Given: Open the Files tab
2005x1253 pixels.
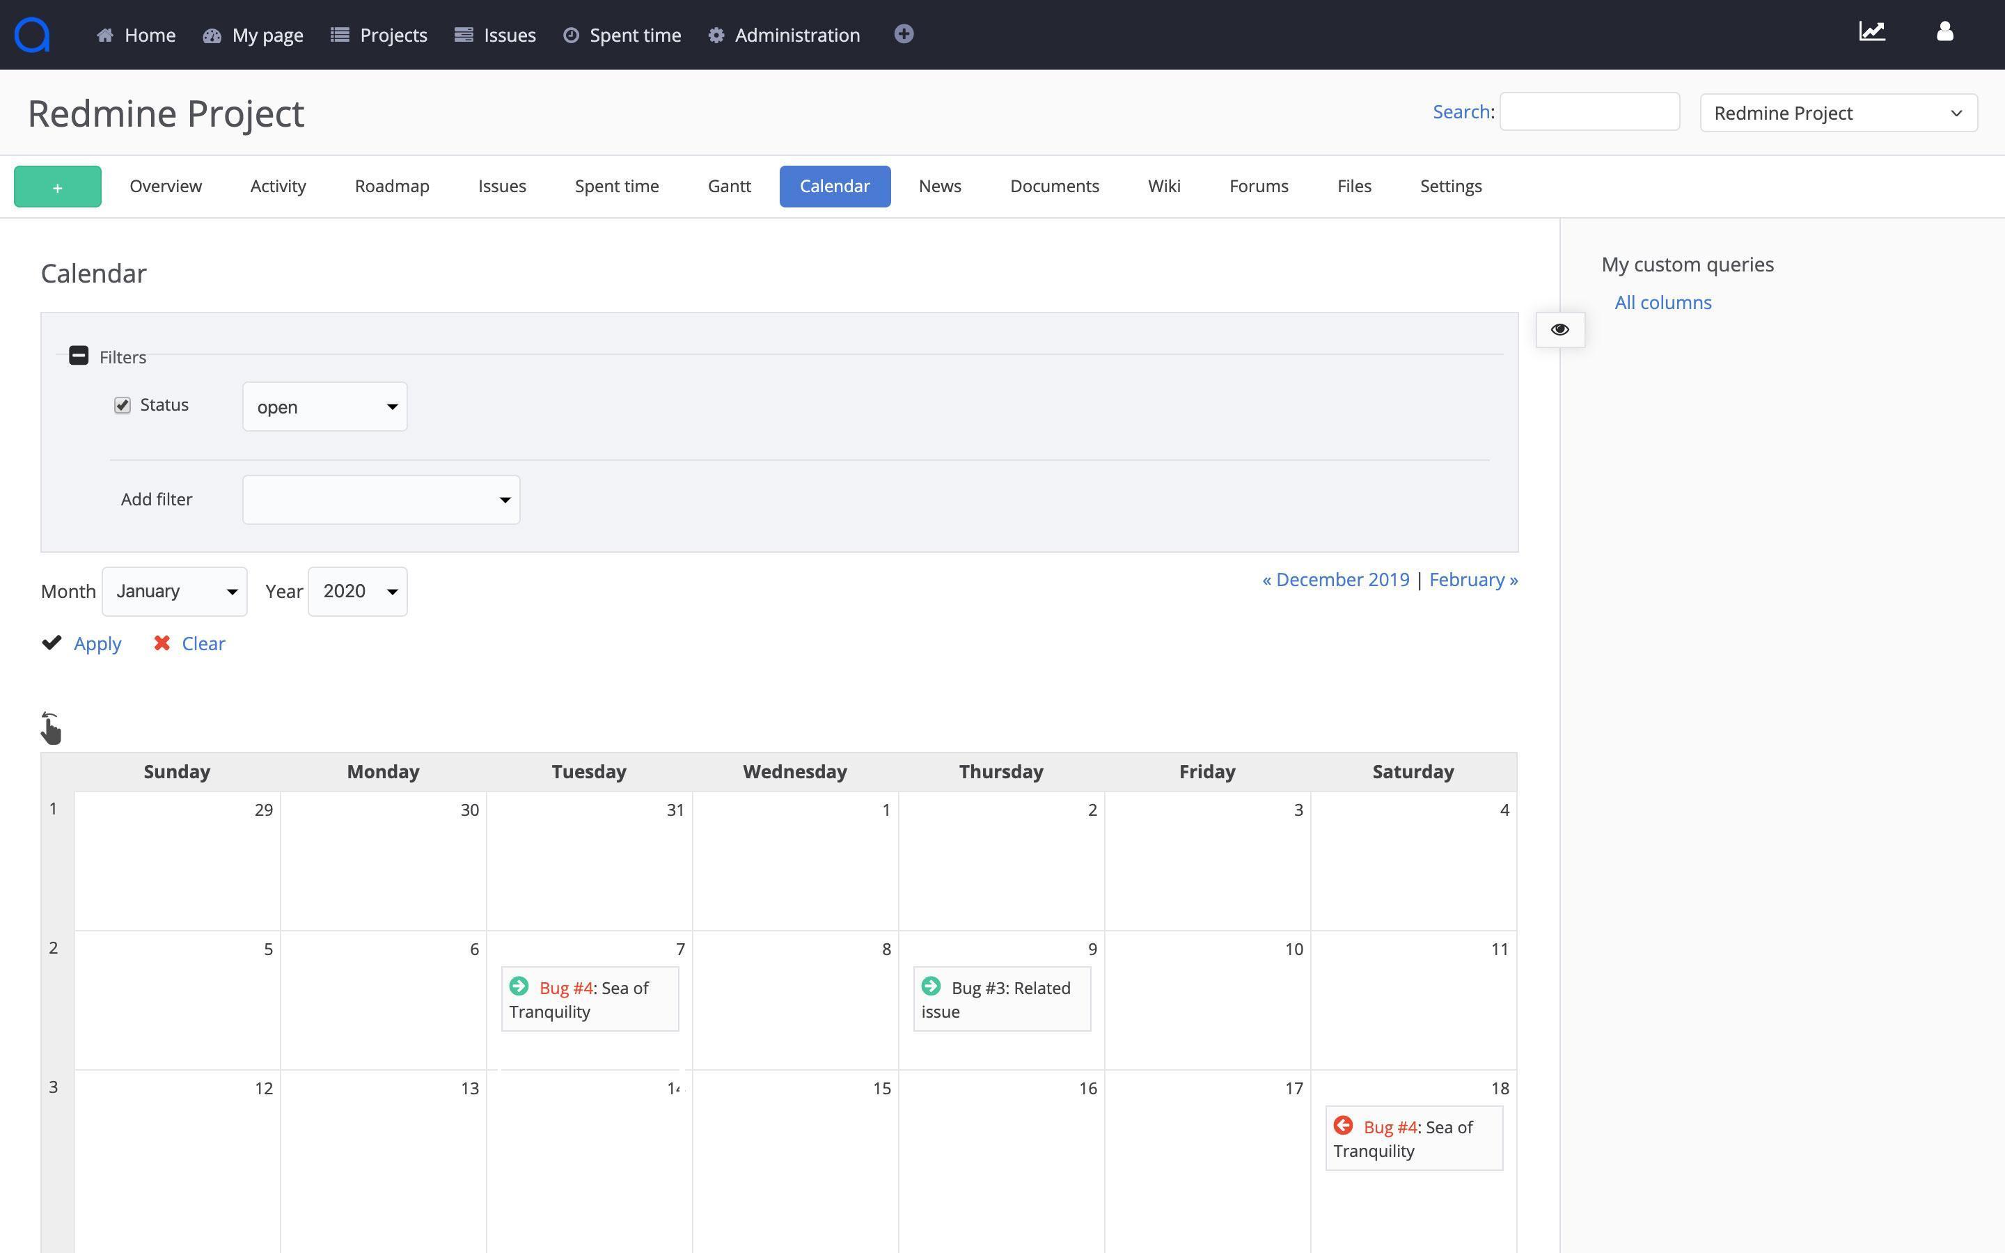Looking at the screenshot, I should (x=1354, y=187).
